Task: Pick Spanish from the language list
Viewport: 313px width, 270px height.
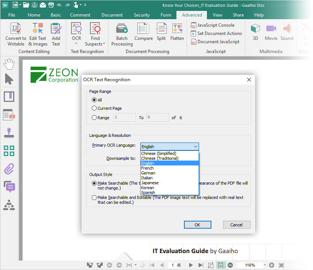Action: (x=170, y=193)
